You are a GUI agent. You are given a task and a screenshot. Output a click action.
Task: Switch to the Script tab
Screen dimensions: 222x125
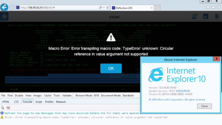(39, 102)
